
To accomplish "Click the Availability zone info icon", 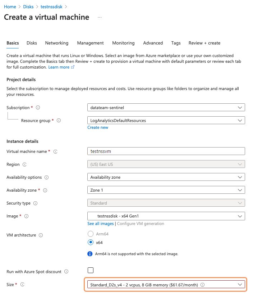I will [x=44, y=190].
